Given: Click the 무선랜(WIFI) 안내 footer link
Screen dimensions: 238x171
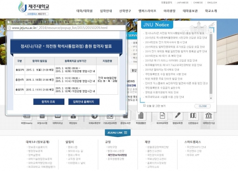Looking at the screenshot, I should tap(197, 147).
